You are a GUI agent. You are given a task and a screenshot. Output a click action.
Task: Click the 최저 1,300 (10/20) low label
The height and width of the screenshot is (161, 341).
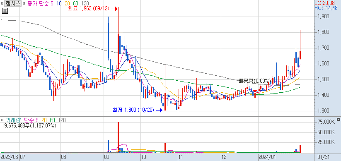click(133, 110)
